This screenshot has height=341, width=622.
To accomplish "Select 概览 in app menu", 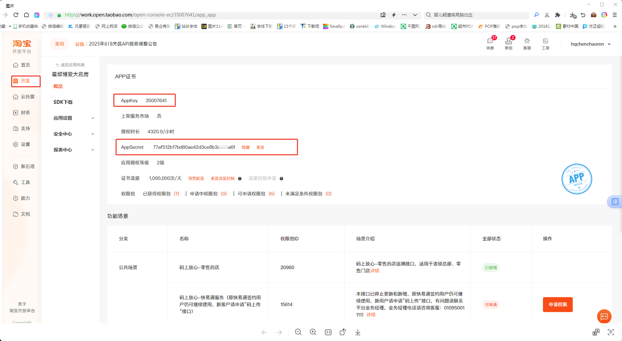I will [x=58, y=87].
